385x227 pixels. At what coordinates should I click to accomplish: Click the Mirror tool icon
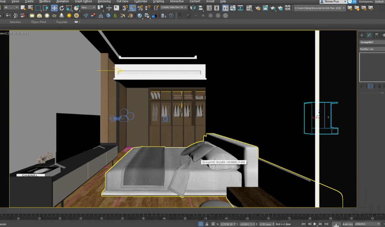point(193,8)
